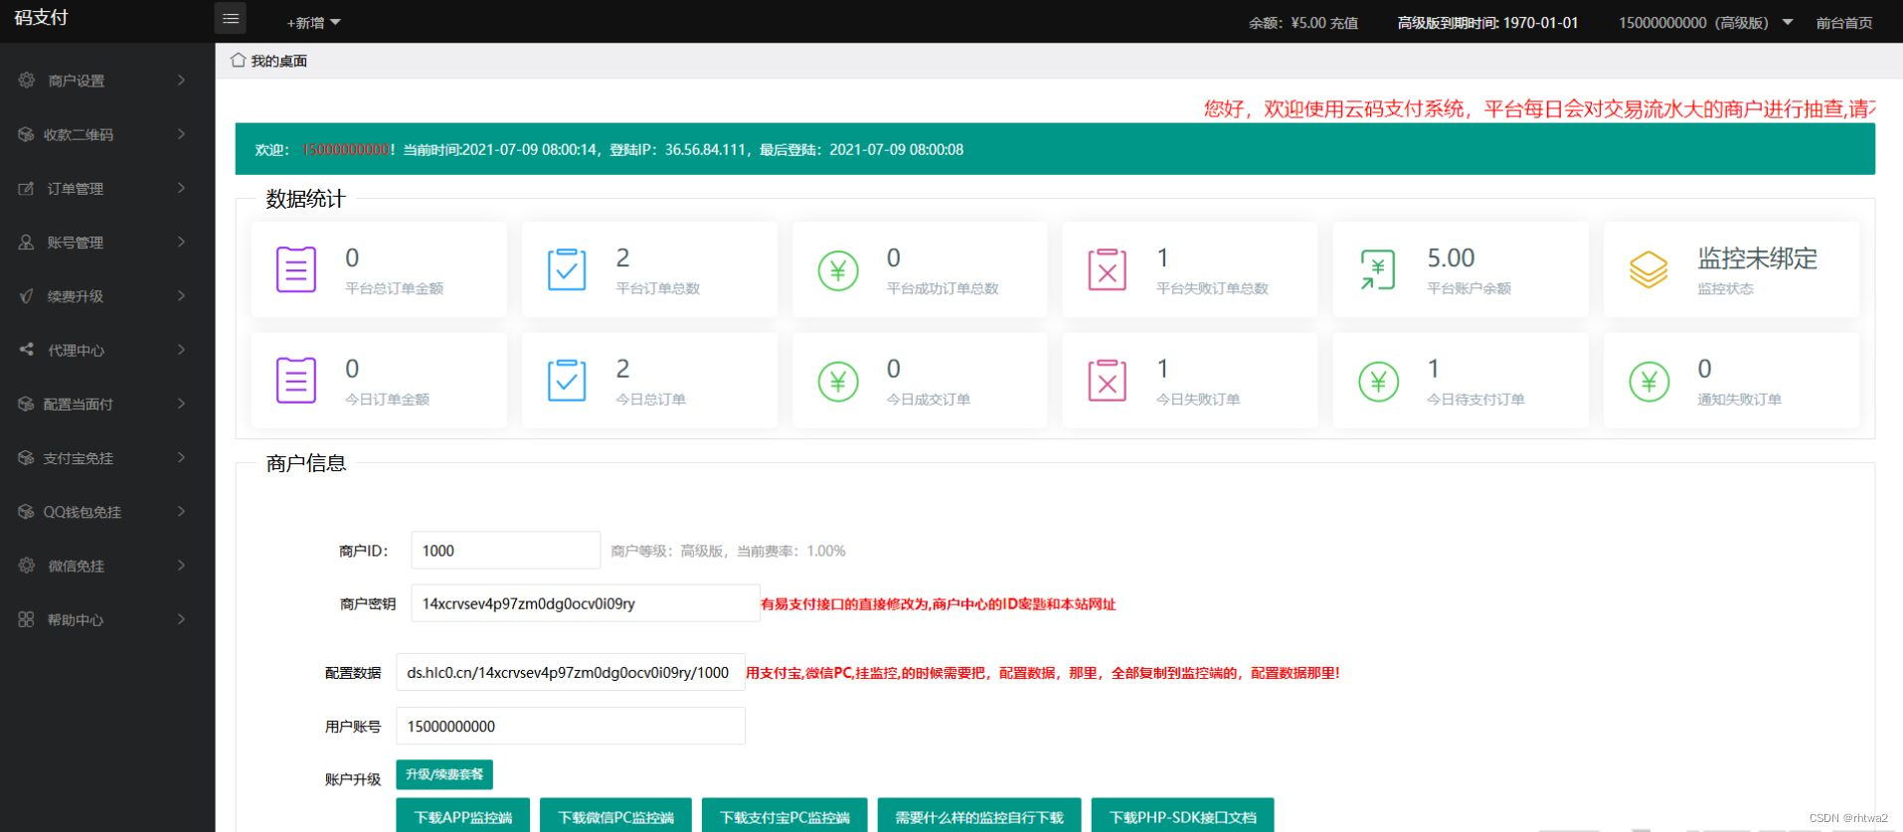Click the 商户密钥 input field
The height and width of the screenshot is (832, 1903).
click(x=586, y=603)
